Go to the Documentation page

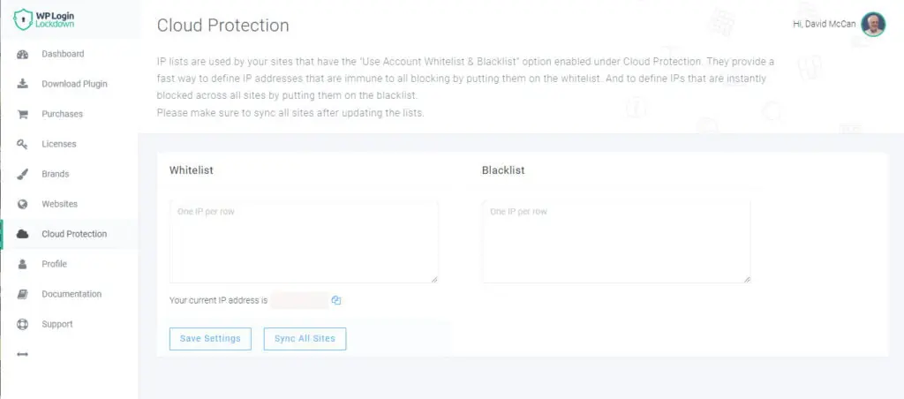click(71, 295)
